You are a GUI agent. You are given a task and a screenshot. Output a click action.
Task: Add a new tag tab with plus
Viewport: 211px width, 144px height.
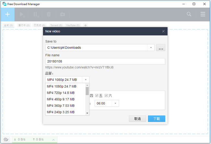click(x=85, y=25)
